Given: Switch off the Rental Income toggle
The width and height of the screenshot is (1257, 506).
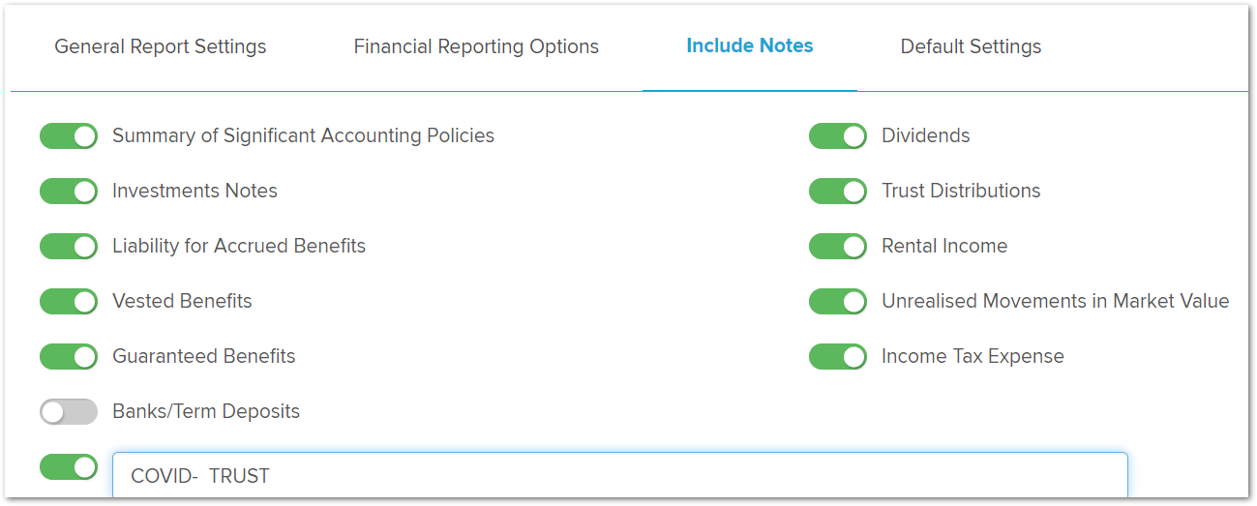Looking at the screenshot, I should [x=838, y=247].
